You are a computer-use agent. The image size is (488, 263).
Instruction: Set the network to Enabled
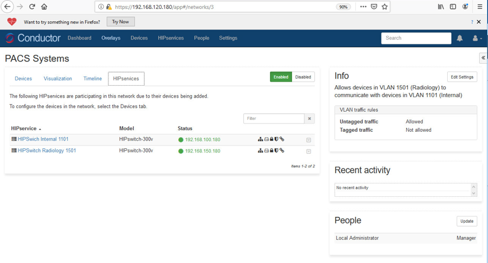click(x=281, y=77)
